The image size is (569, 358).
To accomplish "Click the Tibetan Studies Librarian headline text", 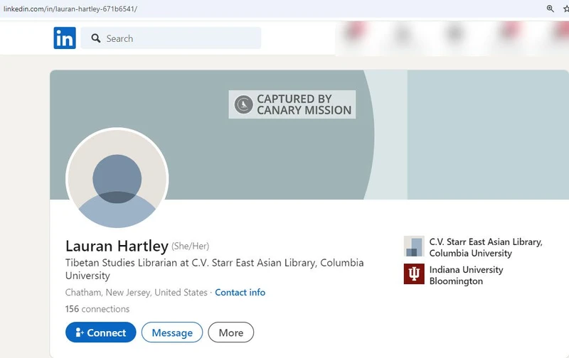I will (x=215, y=269).
